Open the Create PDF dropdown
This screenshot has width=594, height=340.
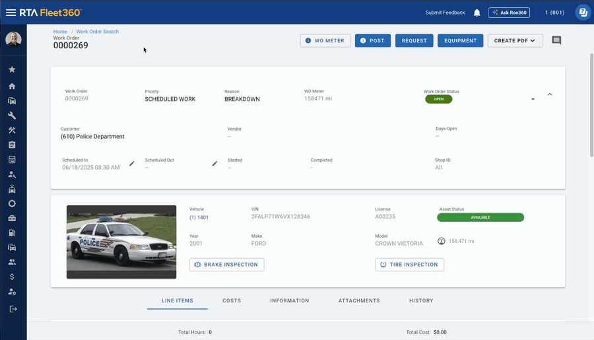[x=515, y=40]
